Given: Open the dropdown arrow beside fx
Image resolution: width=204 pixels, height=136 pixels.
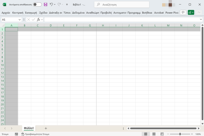Looking at the screenshot, I should [42, 20].
